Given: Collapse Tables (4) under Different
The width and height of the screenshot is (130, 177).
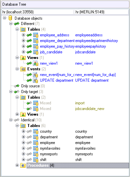Looking at the screenshot, I should (17, 29).
